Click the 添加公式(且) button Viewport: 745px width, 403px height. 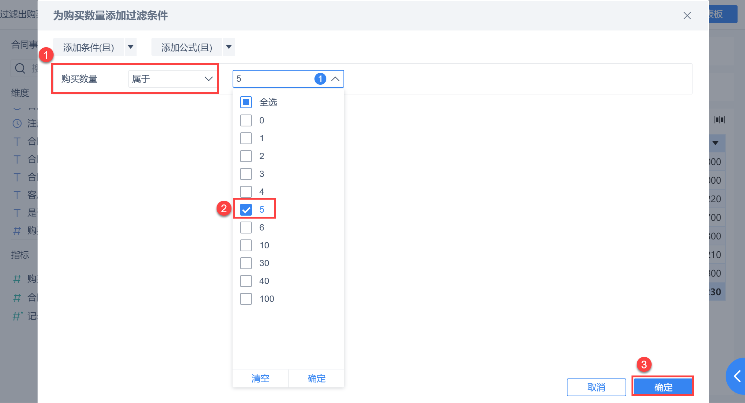187,47
